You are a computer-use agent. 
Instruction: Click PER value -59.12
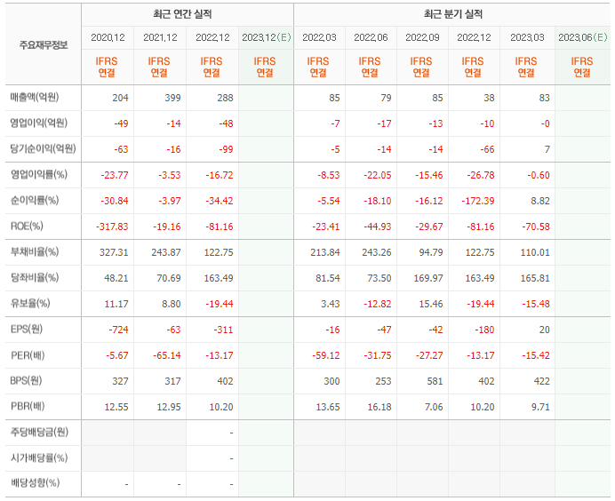[x=325, y=356]
